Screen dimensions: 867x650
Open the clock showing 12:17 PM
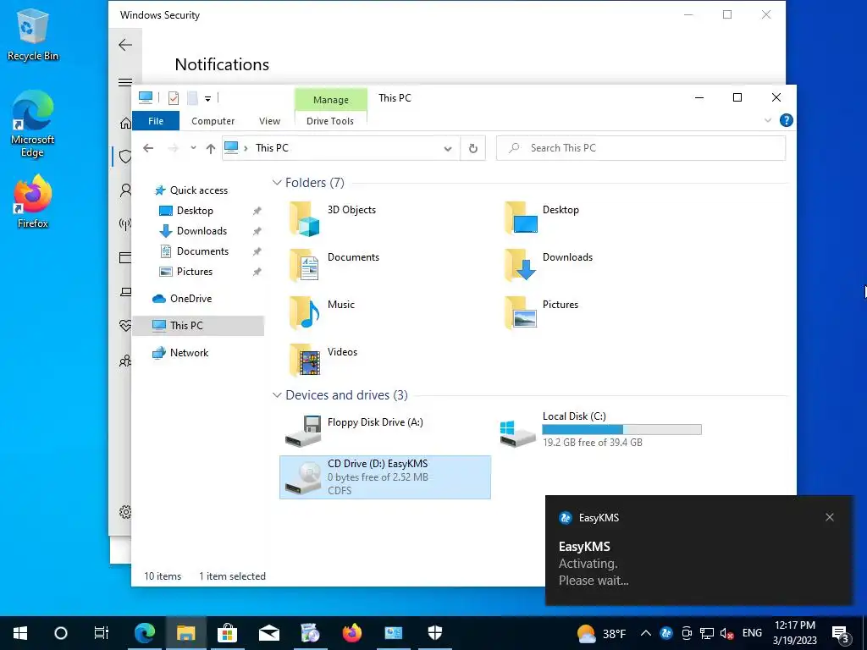click(794, 633)
